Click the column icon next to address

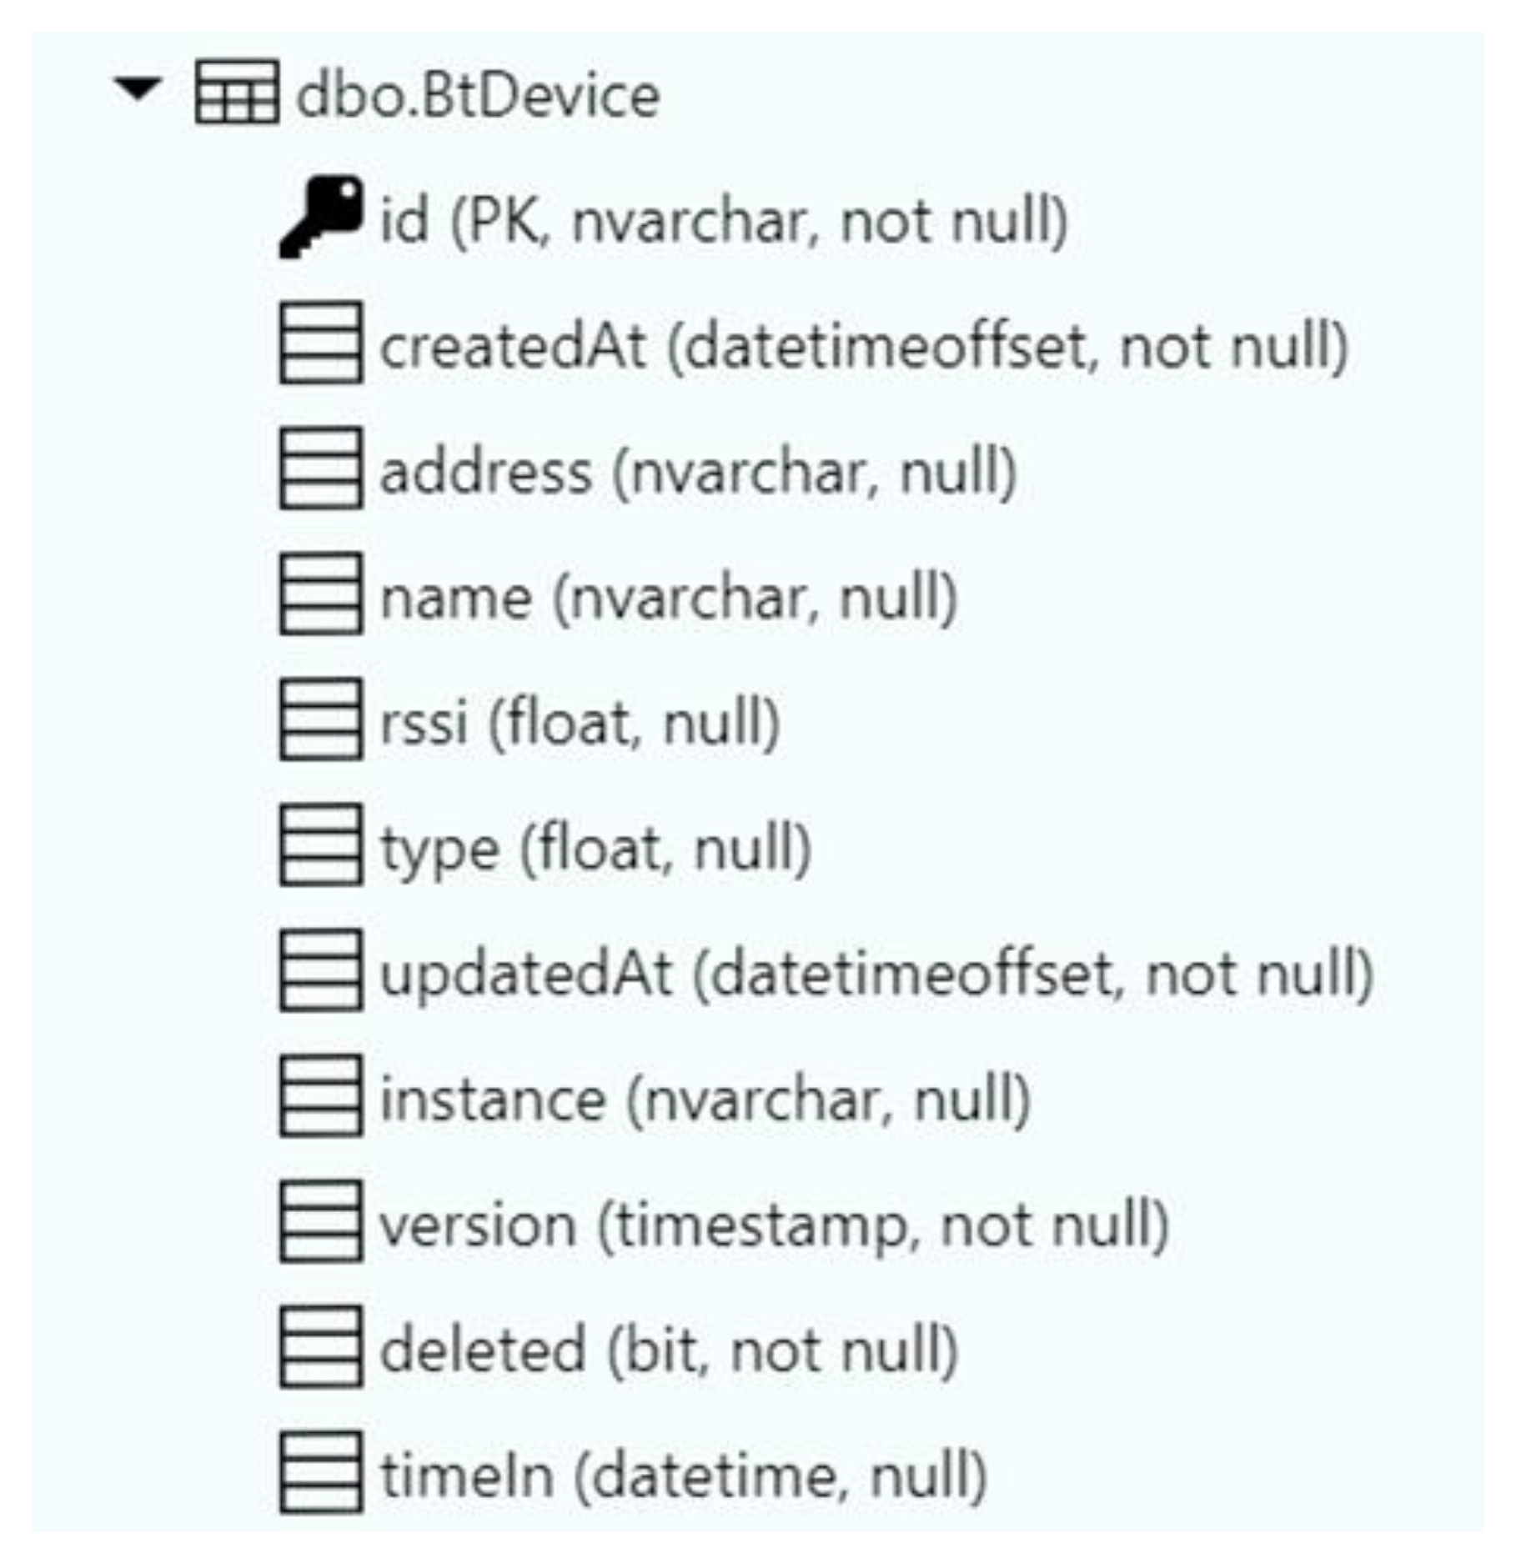pyautogui.click(x=321, y=468)
